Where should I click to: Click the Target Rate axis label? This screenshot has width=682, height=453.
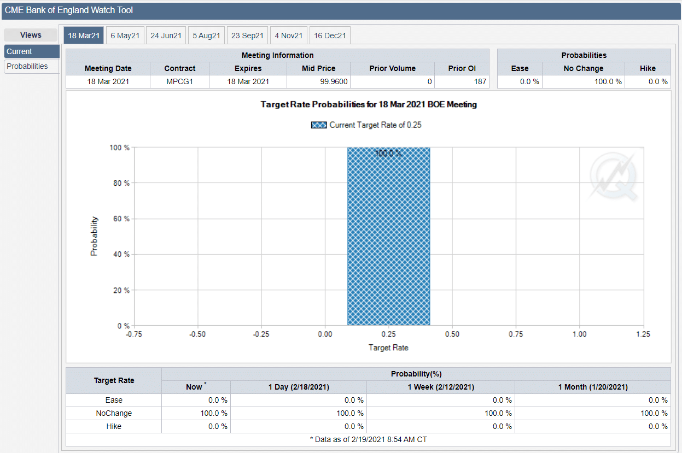pyautogui.click(x=388, y=348)
